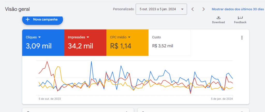
Task: Open the three-dot menu on the chart card
Action: click(x=242, y=38)
